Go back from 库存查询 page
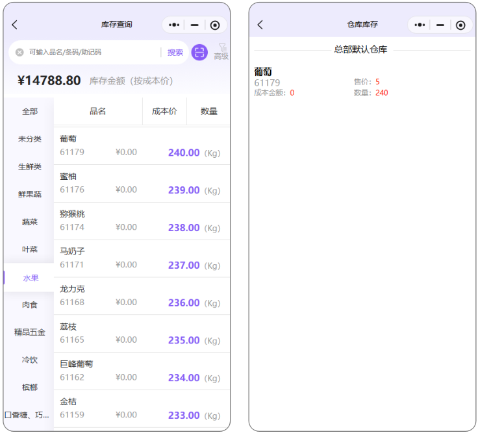 [x=15, y=25]
